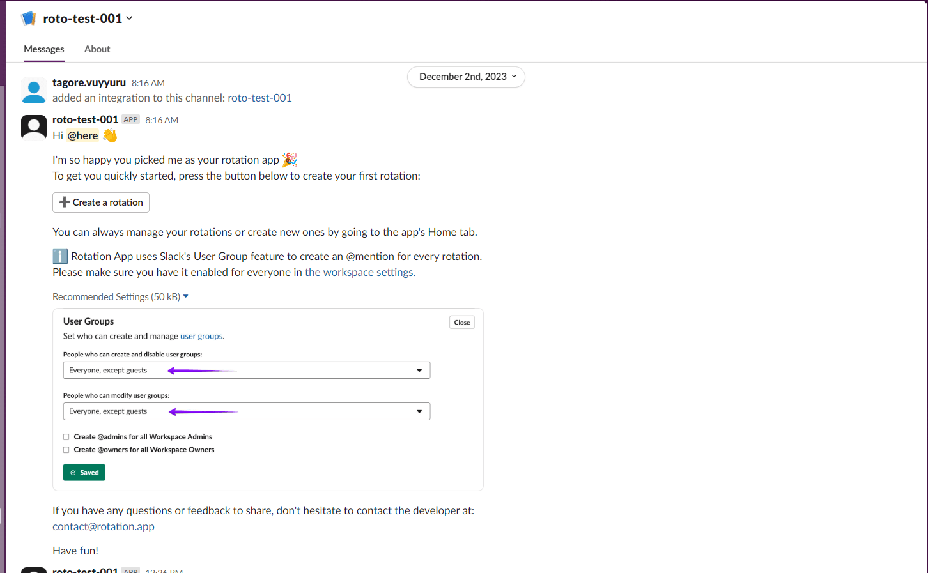This screenshot has height=573, width=928.
Task: Collapse the Recommended Settings attachment
Action: point(185,296)
